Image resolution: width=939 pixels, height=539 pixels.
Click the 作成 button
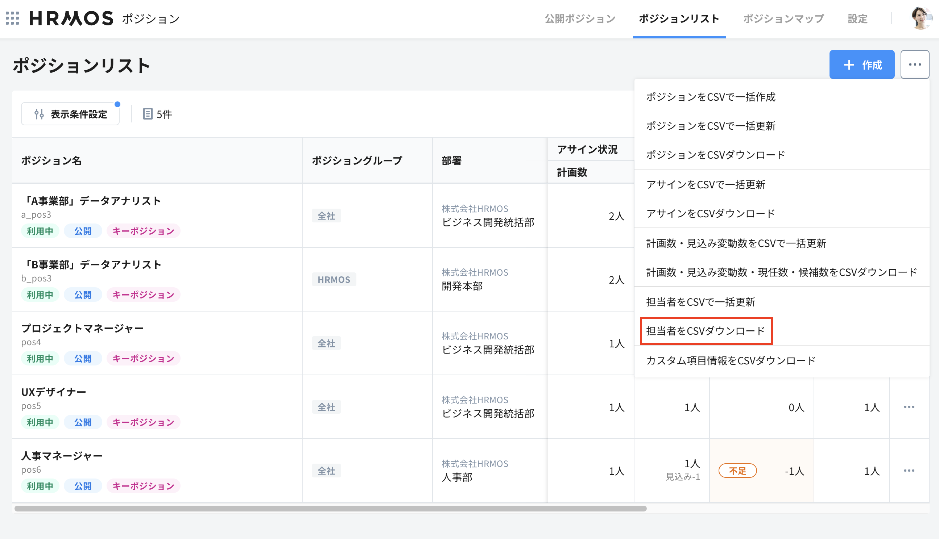[863, 65]
